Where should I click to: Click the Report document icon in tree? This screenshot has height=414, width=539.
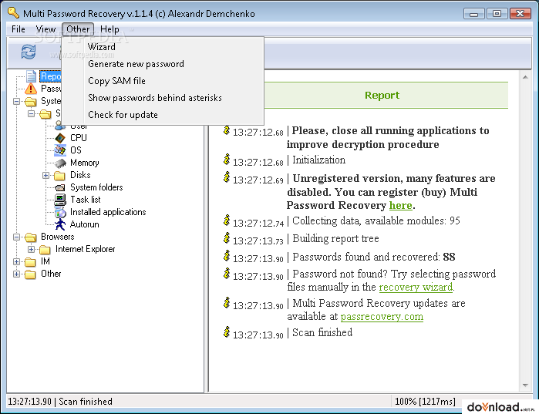tap(32, 76)
